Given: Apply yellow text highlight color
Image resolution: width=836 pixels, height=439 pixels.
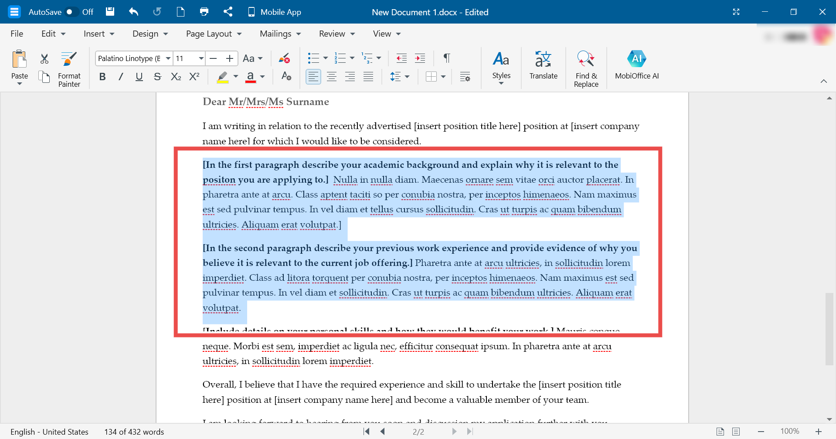Looking at the screenshot, I should 223,77.
